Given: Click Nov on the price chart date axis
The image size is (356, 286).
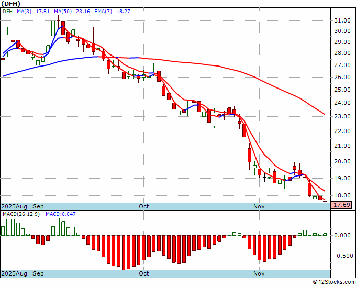Looking at the screenshot, I should (x=259, y=206).
